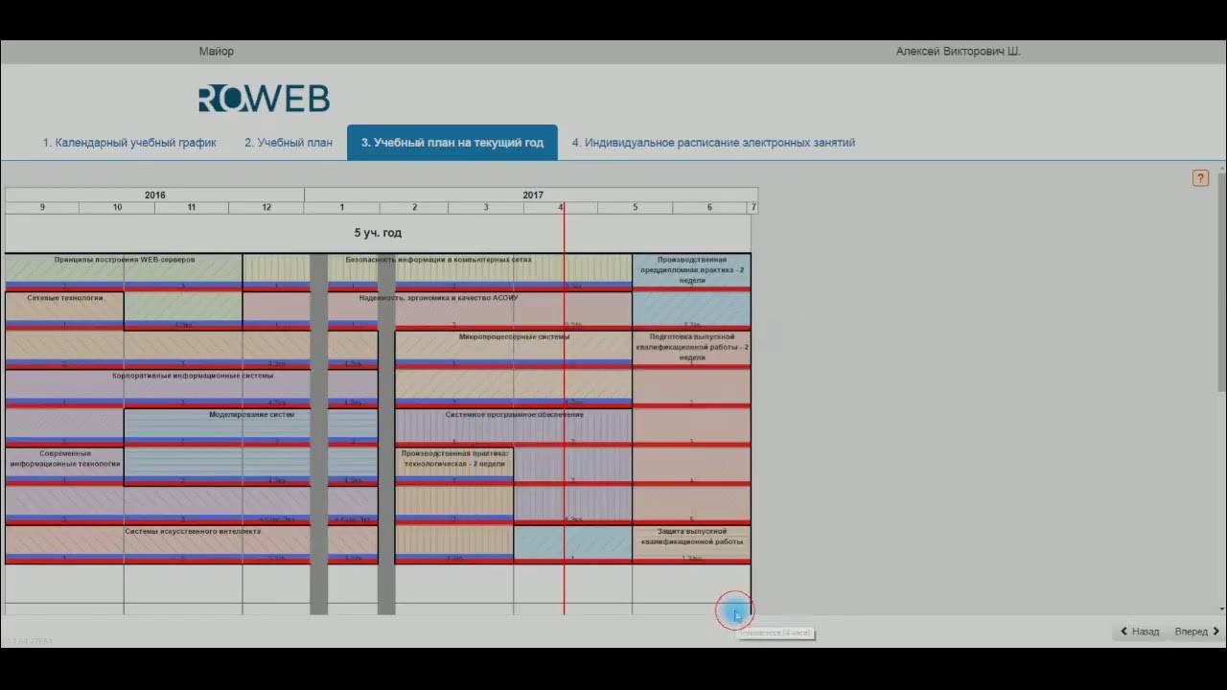Click month 11 column header
The height and width of the screenshot is (690, 1227).
pyautogui.click(x=192, y=208)
